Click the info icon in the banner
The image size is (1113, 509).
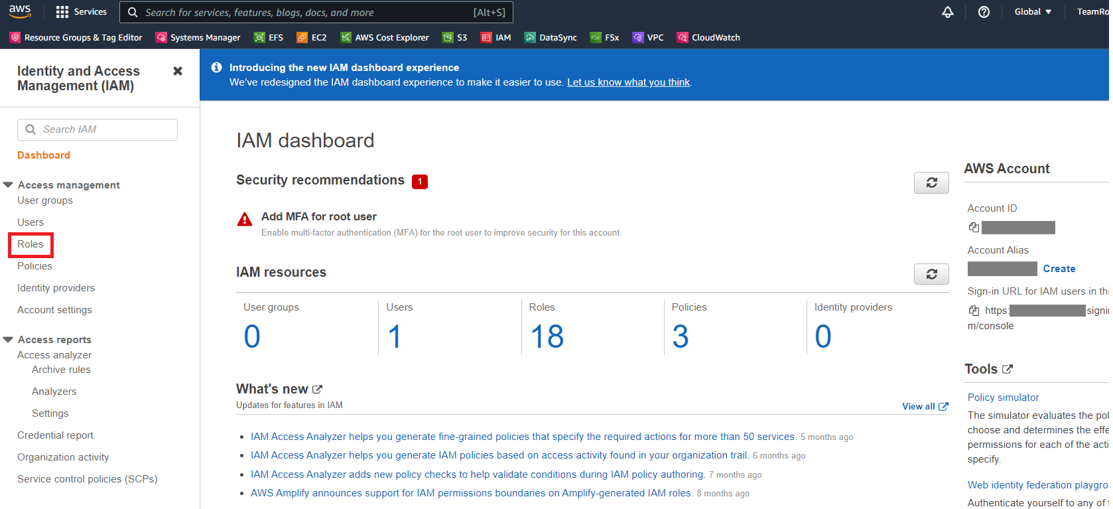click(216, 67)
